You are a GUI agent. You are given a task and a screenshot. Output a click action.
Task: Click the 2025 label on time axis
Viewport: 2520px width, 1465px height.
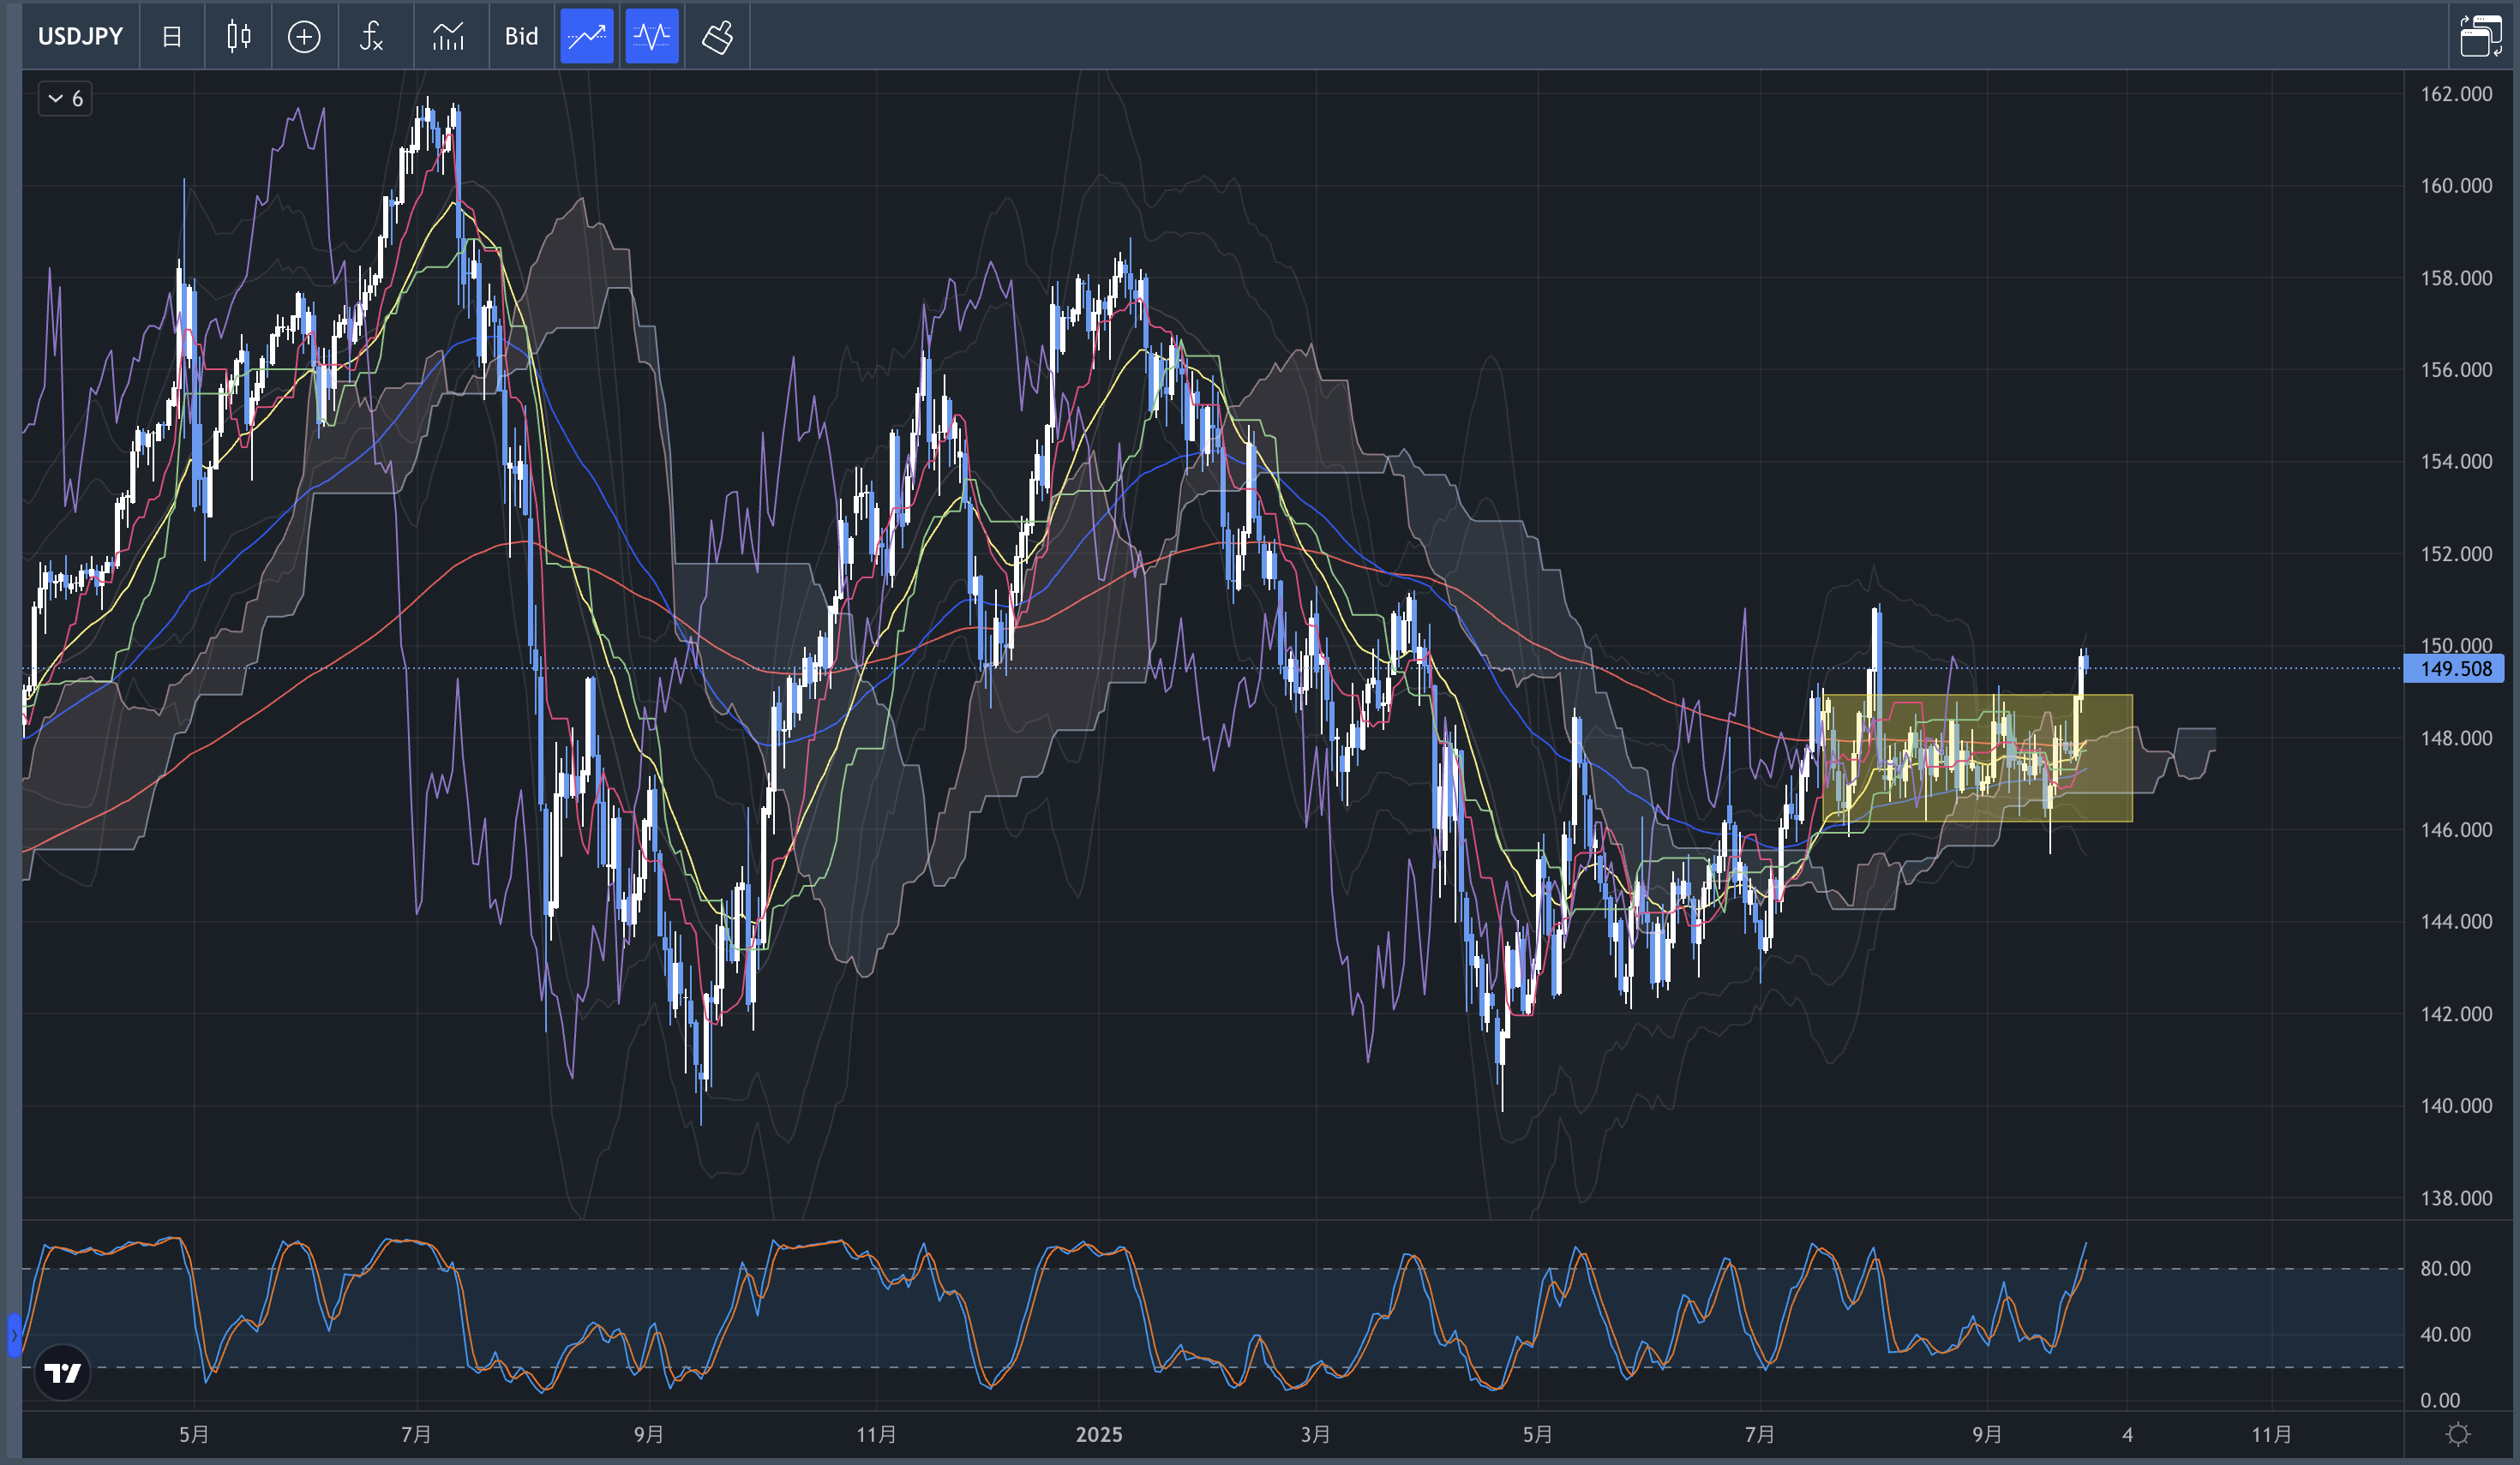point(1098,1435)
